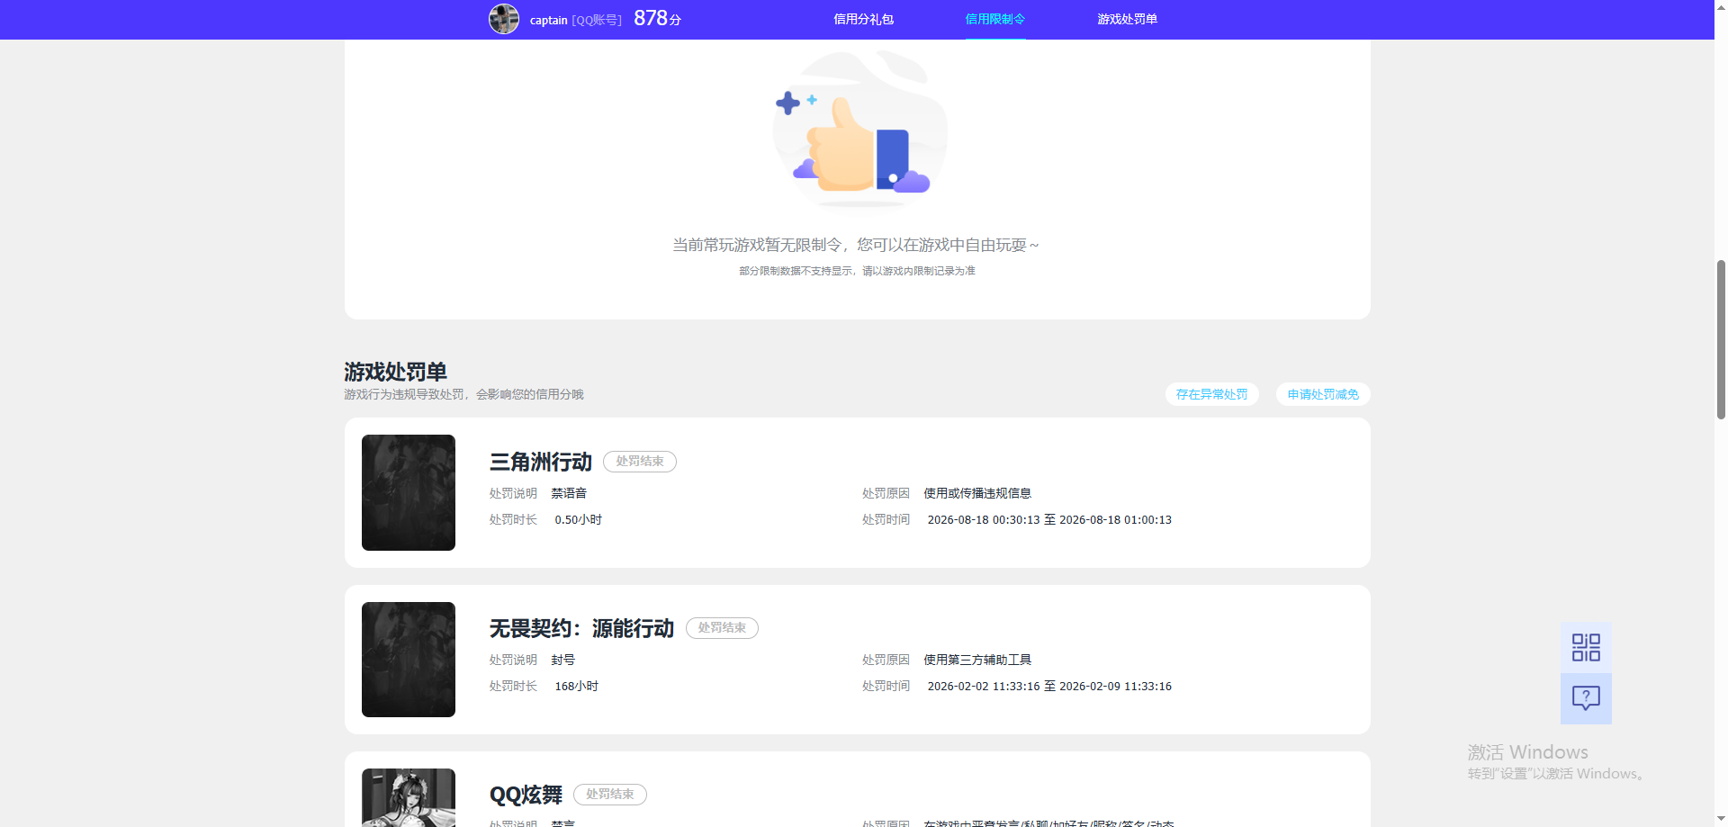This screenshot has width=1728, height=827.
Task: Click the 申请处罚减免 button
Action: point(1323,394)
